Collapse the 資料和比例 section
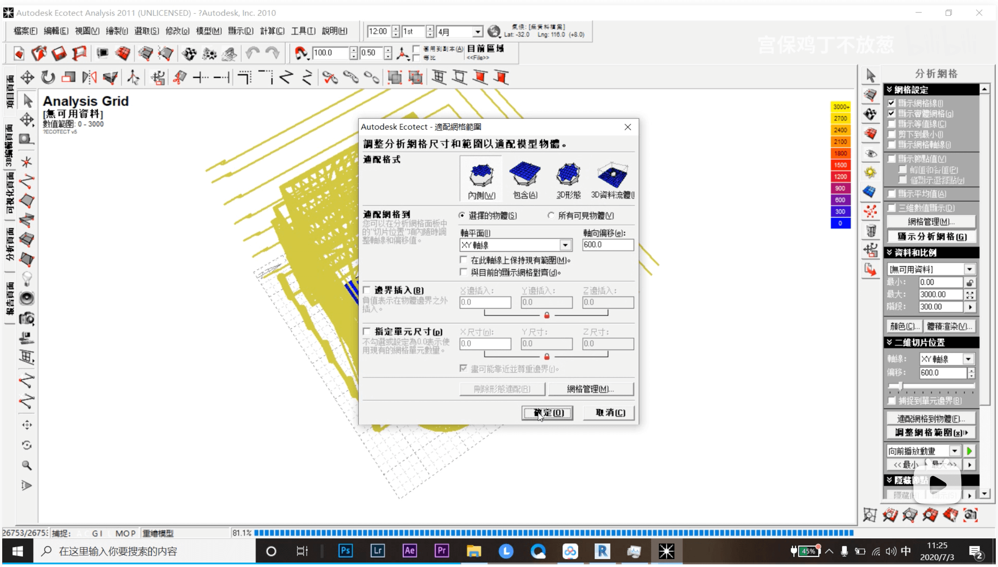The image size is (998, 567). coord(889,253)
